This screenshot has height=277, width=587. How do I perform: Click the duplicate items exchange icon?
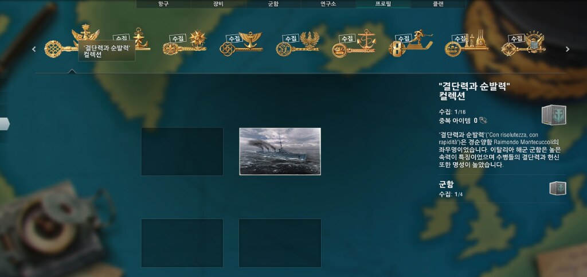483,120
